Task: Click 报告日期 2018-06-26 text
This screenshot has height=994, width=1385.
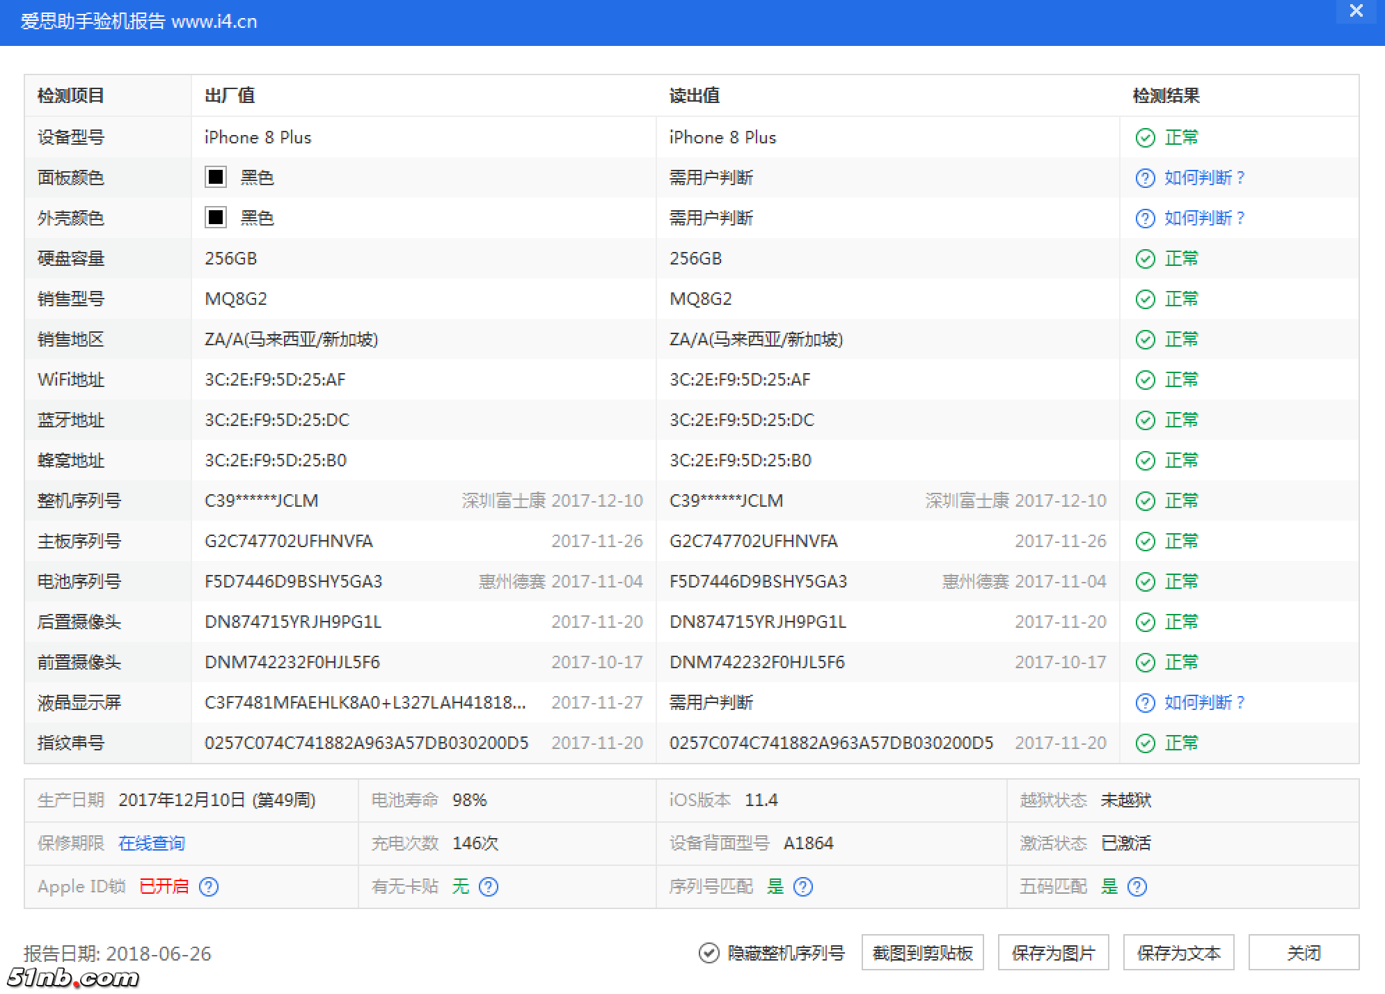Action: [117, 954]
